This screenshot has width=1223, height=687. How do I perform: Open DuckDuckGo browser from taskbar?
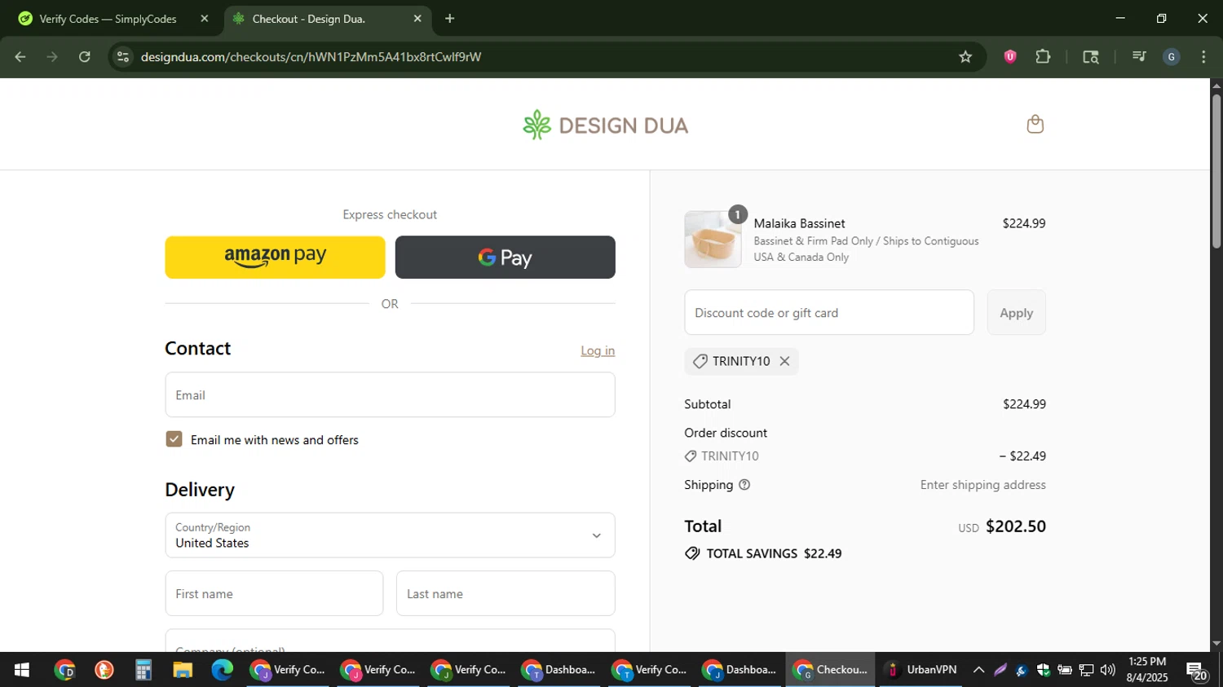[x=104, y=670]
